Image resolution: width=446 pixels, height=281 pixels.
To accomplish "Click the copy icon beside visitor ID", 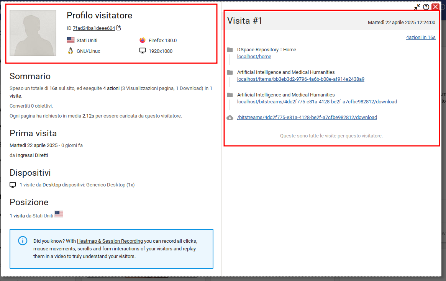I will [119, 28].
